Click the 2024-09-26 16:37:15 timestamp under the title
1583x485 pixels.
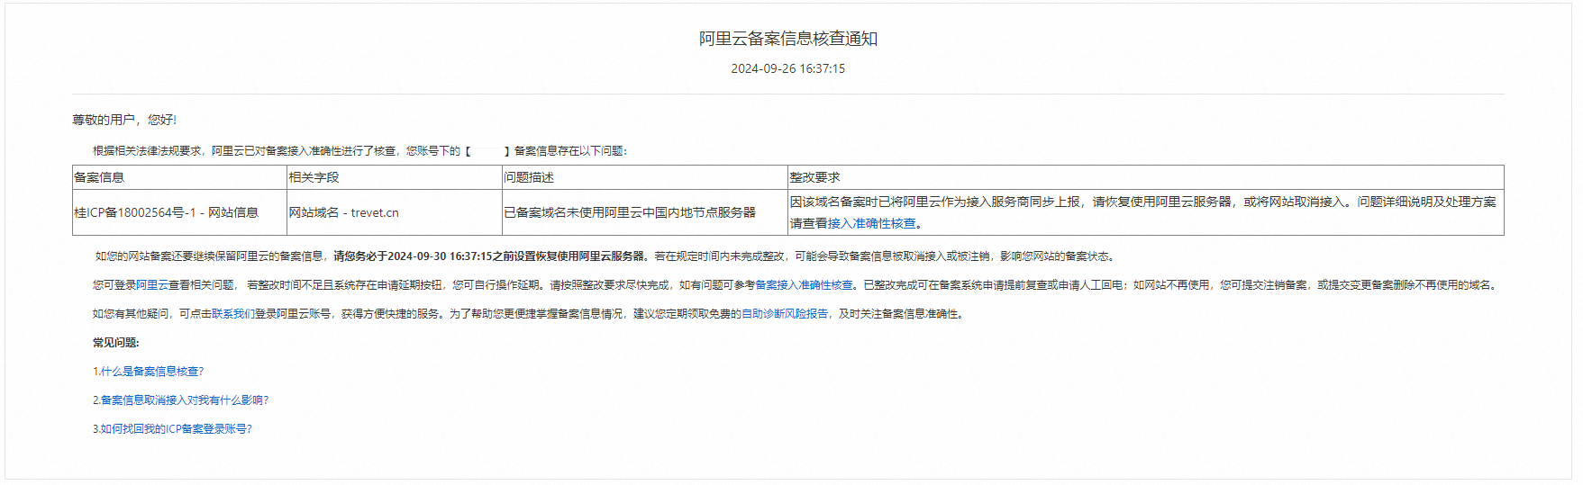(787, 68)
